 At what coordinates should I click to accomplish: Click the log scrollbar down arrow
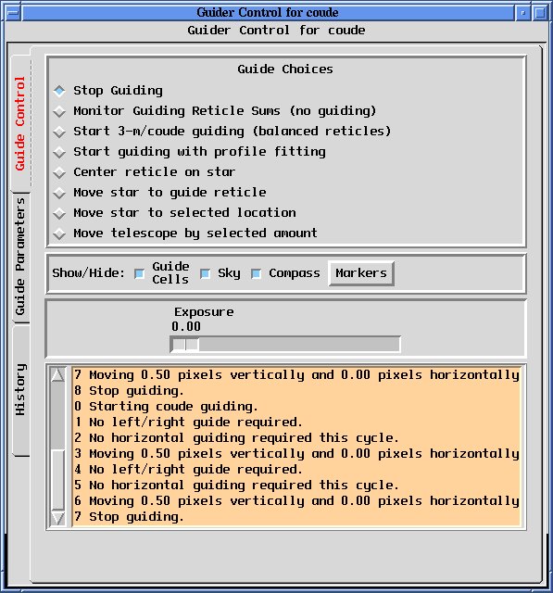coord(57,518)
